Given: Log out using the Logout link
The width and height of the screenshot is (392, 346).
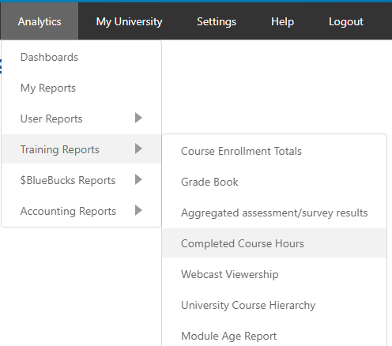Looking at the screenshot, I should 346,21.
